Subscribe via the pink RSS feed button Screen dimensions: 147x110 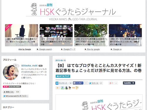coord(12,87)
